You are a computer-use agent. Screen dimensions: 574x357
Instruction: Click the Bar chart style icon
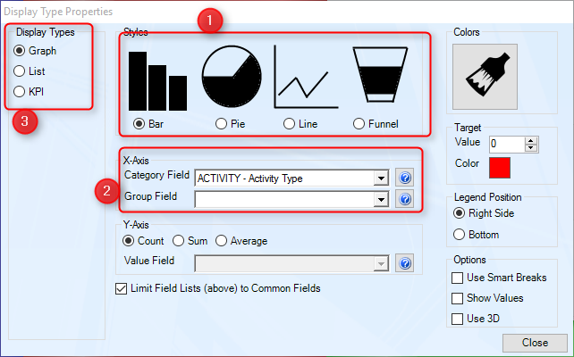tap(157, 80)
